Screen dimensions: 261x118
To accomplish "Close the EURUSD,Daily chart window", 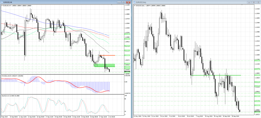I will 258,2.
